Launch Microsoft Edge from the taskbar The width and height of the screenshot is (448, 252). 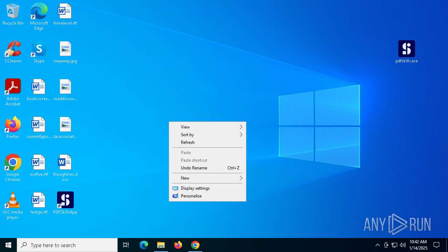pos(144,245)
